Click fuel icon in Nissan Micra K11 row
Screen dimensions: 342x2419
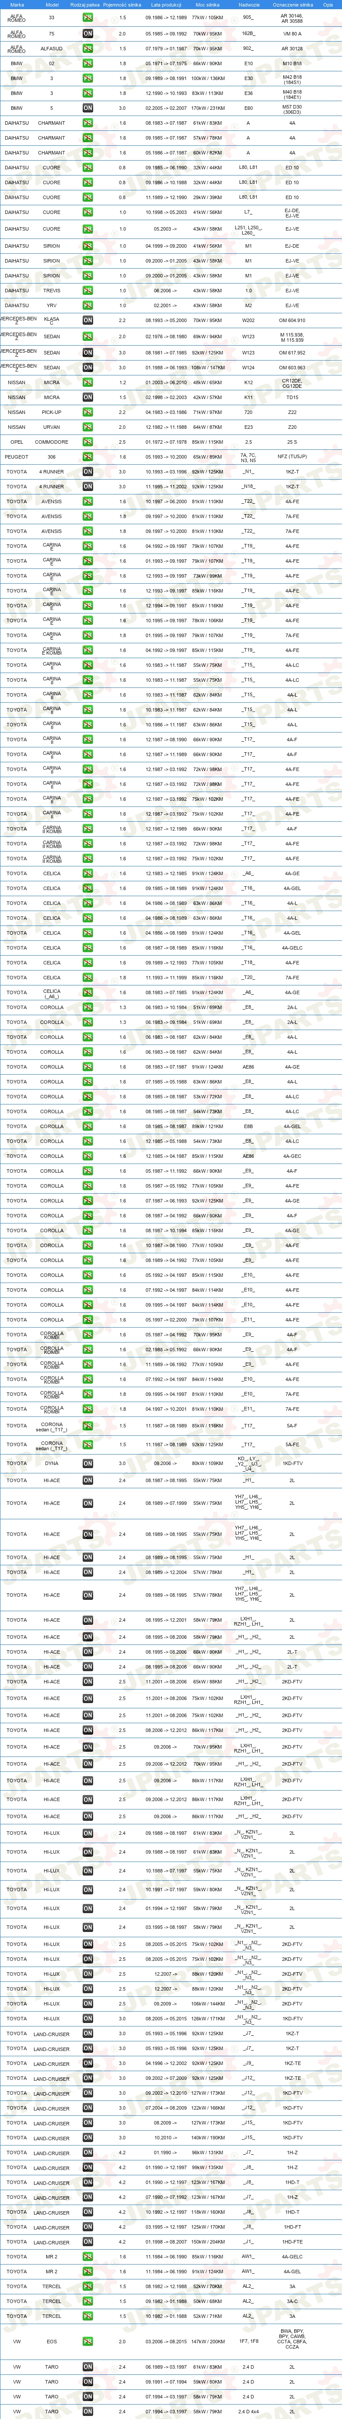point(87,397)
